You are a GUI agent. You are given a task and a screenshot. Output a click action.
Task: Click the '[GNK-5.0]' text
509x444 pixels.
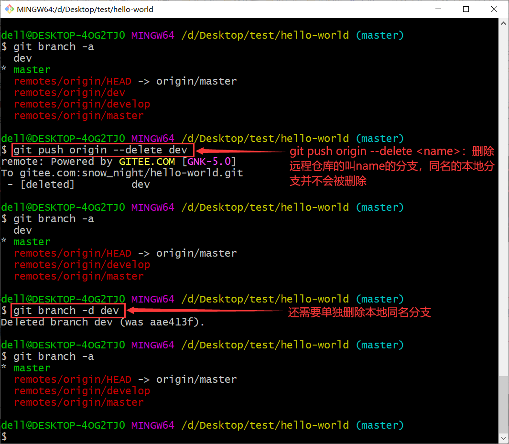(x=209, y=162)
